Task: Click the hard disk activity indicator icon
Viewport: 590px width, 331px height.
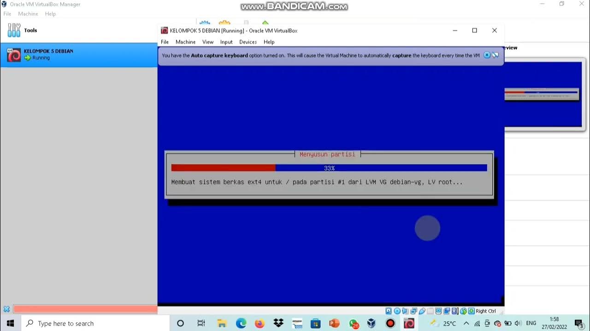Action: (389, 311)
